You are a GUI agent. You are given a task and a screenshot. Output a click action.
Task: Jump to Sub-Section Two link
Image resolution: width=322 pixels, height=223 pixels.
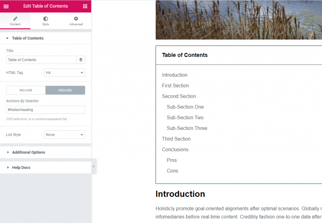[x=185, y=118]
